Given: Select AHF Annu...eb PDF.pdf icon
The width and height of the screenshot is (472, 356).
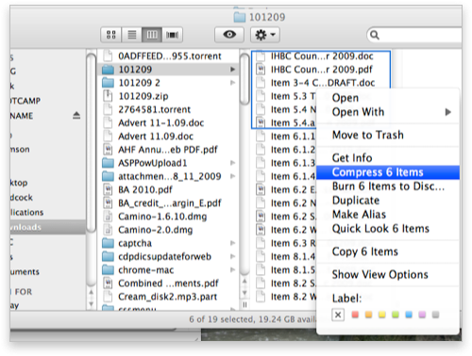Looking at the screenshot, I should (x=108, y=150).
